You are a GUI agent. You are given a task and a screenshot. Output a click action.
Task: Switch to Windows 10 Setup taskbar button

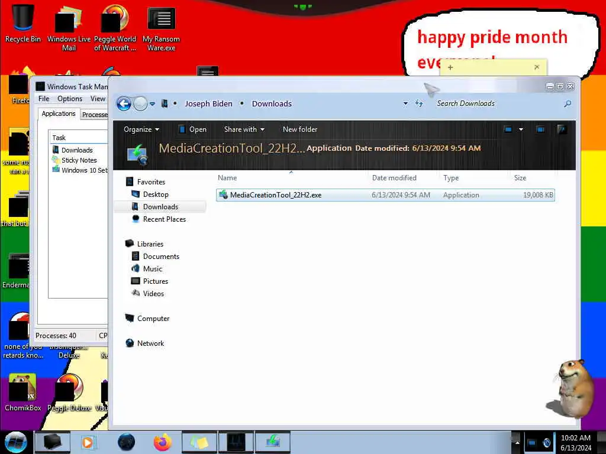coord(272,442)
